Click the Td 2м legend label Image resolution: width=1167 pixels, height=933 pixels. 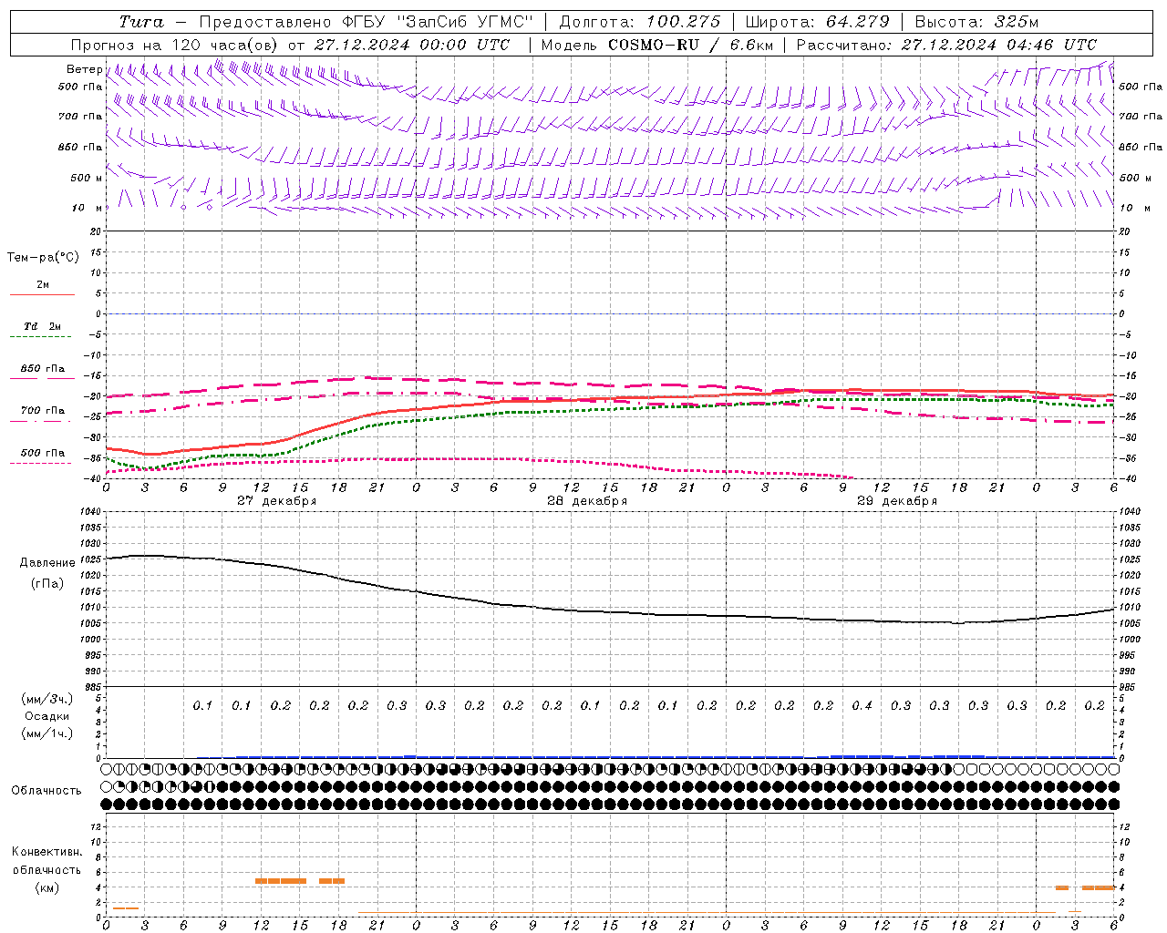coord(43,326)
